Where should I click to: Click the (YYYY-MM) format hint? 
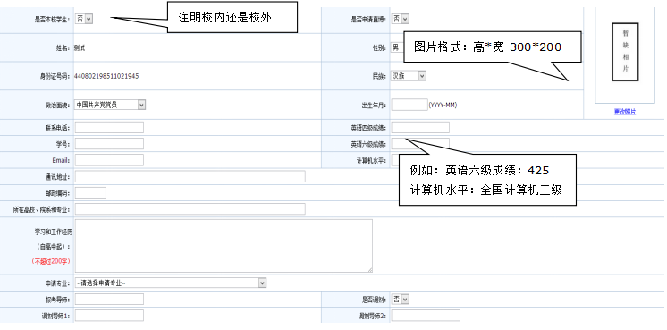(443, 105)
